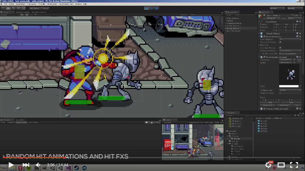This screenshot has height=171, width=305.
Task: Toggle 2D mode in Scene view
Action: 22,15
